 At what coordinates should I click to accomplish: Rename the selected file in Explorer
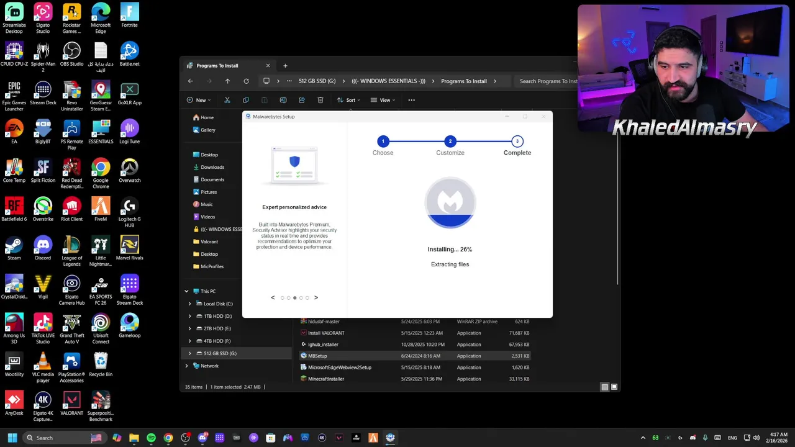pos(283,100)
